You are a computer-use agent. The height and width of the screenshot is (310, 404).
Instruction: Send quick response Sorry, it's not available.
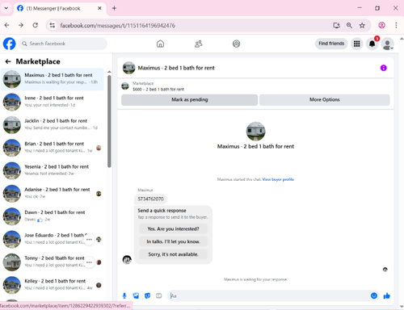[173, 254]
